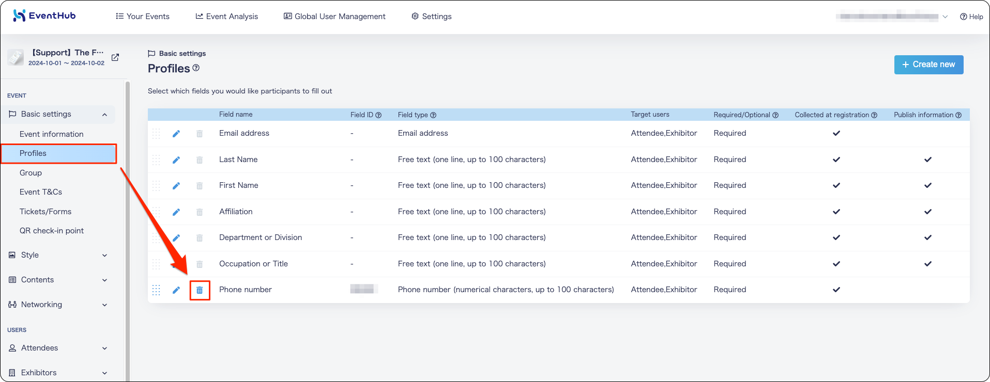Click trash icon for Department or Division

click(x=200, y=238)
